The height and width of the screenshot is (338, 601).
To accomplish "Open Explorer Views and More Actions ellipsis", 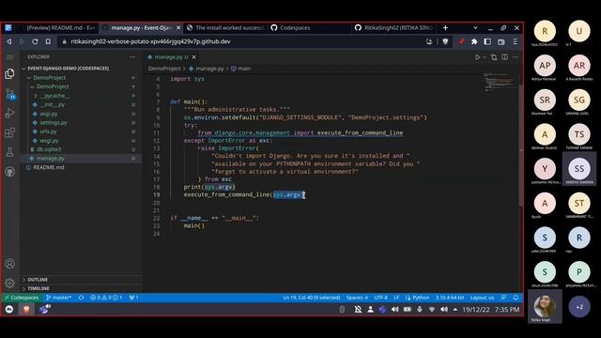I will pos(132,57).
